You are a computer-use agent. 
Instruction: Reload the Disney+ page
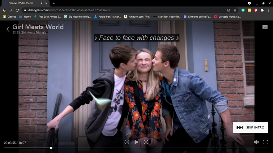pos(17,10)
